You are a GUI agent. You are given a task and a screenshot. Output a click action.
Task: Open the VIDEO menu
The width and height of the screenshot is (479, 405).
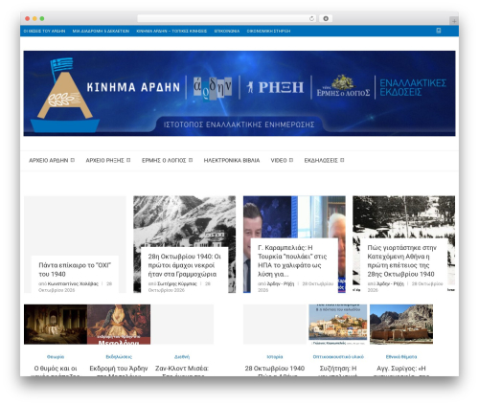click(279, 160)
